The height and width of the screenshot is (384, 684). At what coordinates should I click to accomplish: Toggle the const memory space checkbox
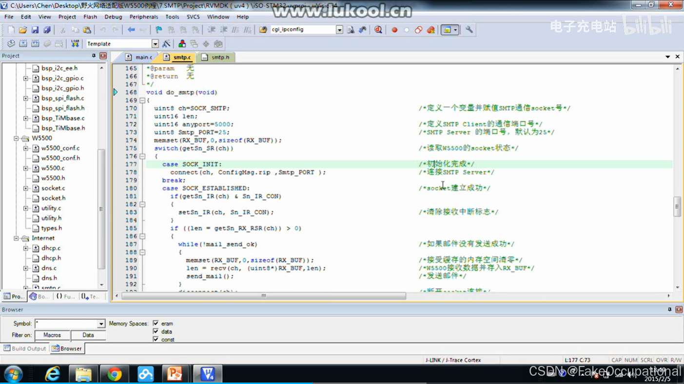(x=156, y=339)
